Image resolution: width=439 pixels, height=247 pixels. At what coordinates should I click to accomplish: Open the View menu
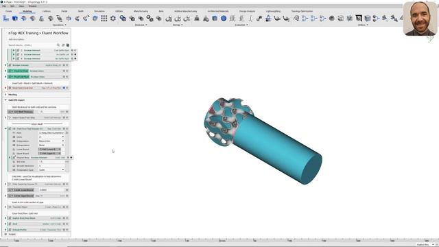(21, 6)
